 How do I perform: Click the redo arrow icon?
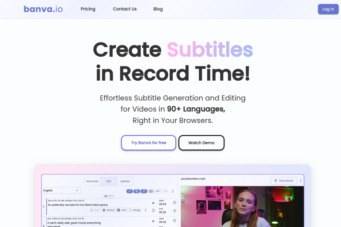coord(165,191)
